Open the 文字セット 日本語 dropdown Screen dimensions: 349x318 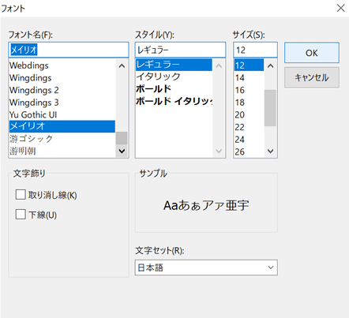206,267
